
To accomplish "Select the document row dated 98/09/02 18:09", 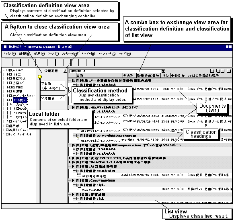I will coord(150,140).
